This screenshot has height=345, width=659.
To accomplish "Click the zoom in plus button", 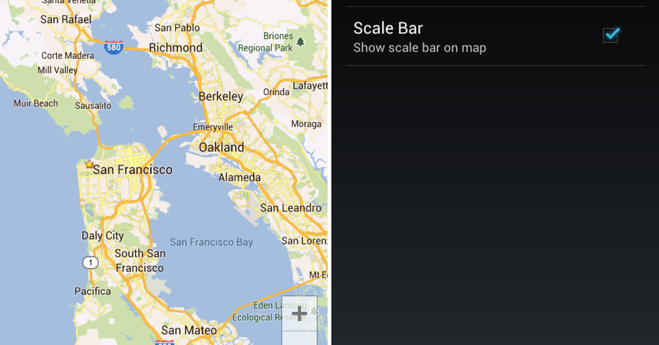I will 299,313.
